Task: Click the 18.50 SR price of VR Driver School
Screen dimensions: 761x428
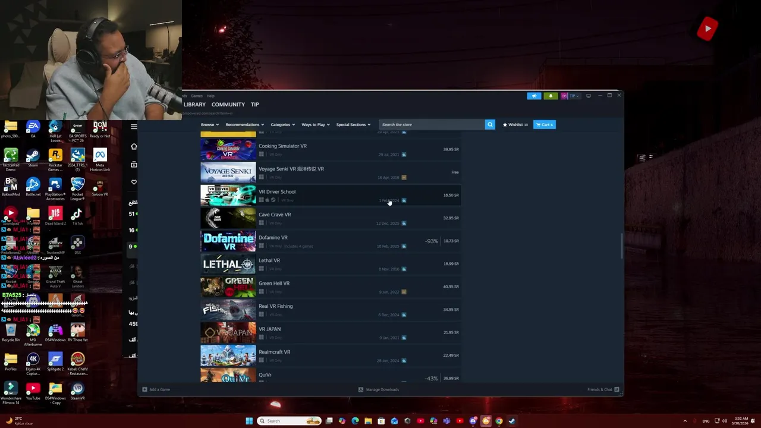Action: tap(451, 195)
